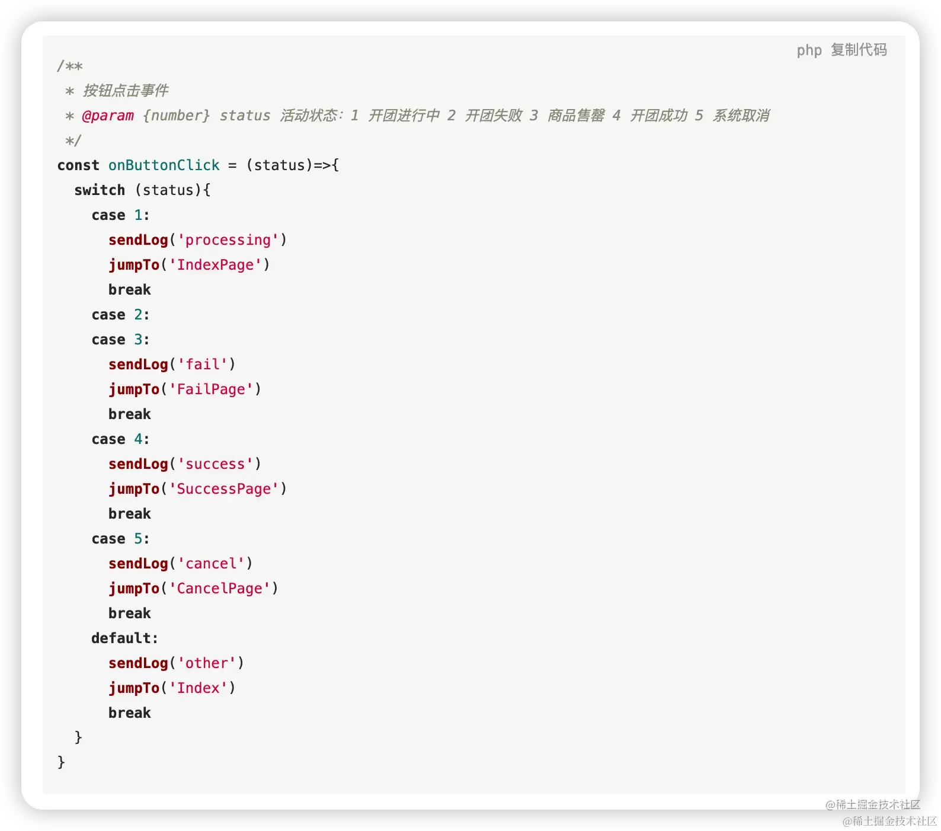Click the 复制代码 copy code button
The image size is (941, 831).
(859, 50)
